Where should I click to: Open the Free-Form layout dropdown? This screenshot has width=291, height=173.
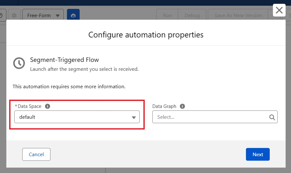43,15
